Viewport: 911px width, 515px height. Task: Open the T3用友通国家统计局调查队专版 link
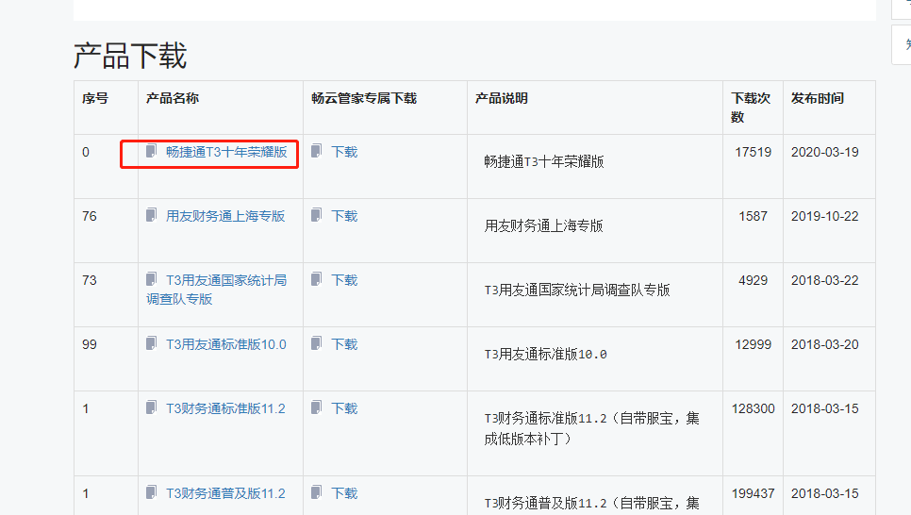216,290
